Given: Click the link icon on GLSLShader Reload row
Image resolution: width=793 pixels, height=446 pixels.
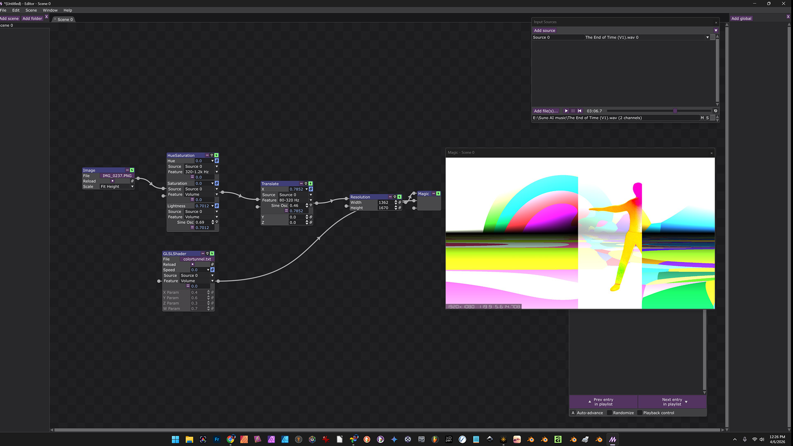Looking at the screenshot, I should 213,264.
